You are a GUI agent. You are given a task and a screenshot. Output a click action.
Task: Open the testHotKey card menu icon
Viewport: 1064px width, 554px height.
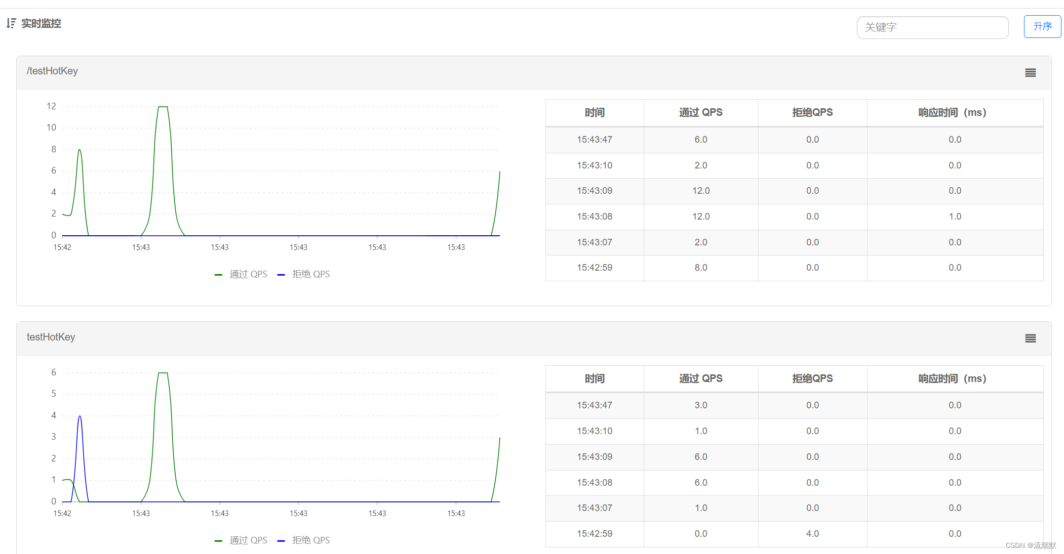pos(1030,338)
